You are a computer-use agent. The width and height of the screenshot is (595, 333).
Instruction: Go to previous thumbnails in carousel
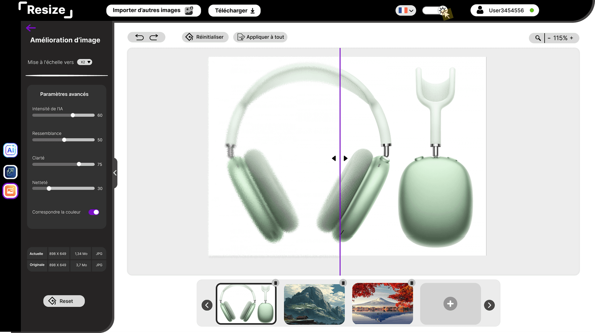[x=207, y=305]
